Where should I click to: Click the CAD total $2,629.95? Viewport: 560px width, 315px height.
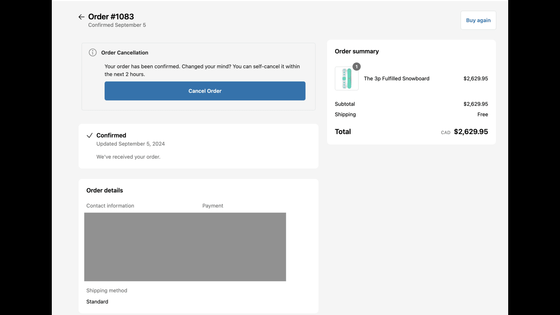tap(471, 131)
